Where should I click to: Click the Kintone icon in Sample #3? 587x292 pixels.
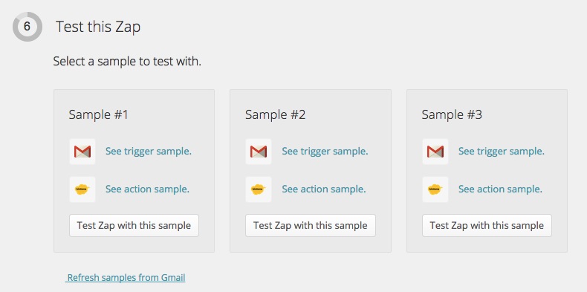click(435, 189)
